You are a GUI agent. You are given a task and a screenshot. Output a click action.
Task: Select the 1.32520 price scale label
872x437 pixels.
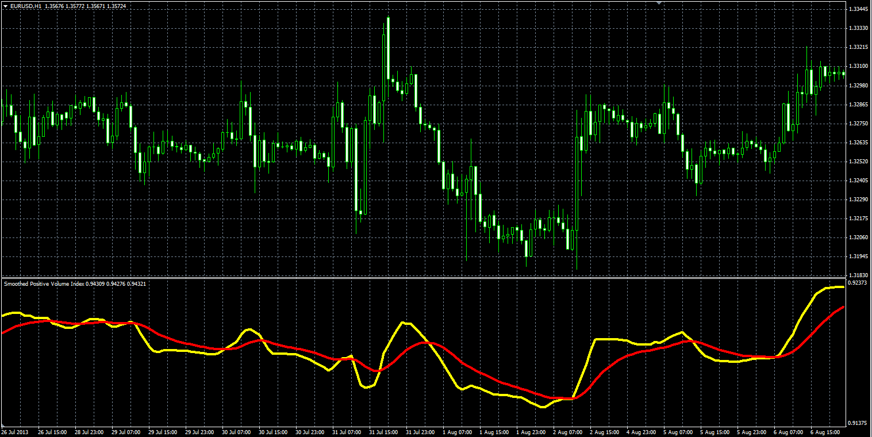pyautogui.click(x=858, y=162)
